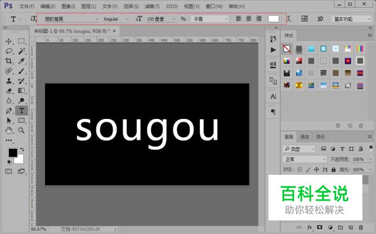Select the Hand tool
This screenshot has height=234, width=376.
[9, 130]
